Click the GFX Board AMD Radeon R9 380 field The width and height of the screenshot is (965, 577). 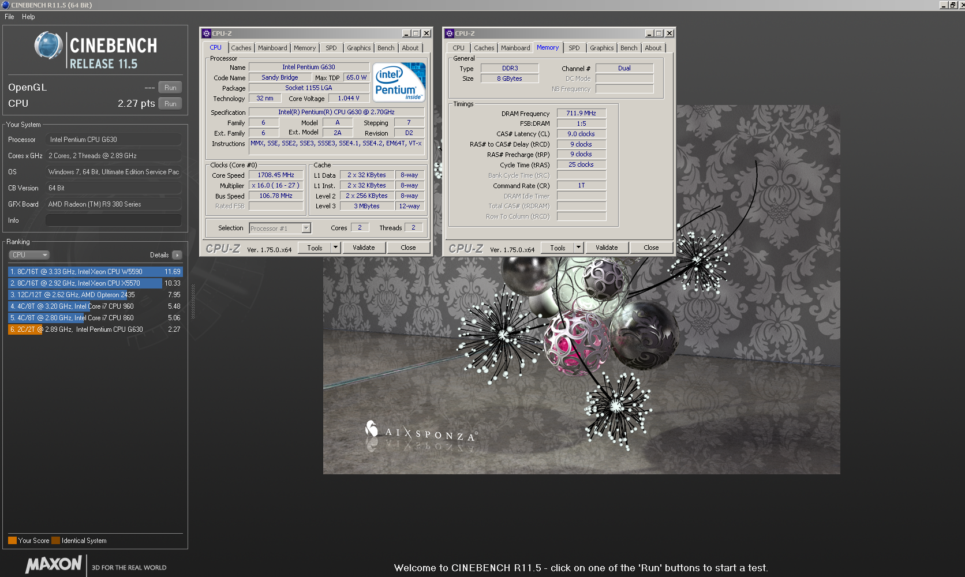[x=114, y=204]
